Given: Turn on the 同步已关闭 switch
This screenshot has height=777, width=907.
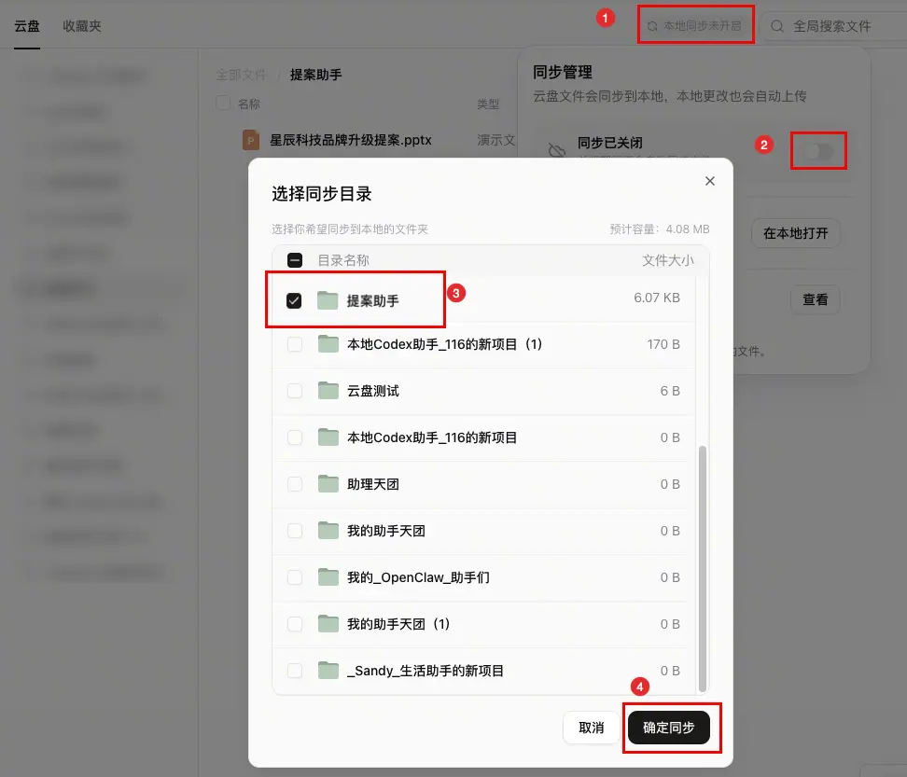Looking at the screenshot, I should coord(818,151).
